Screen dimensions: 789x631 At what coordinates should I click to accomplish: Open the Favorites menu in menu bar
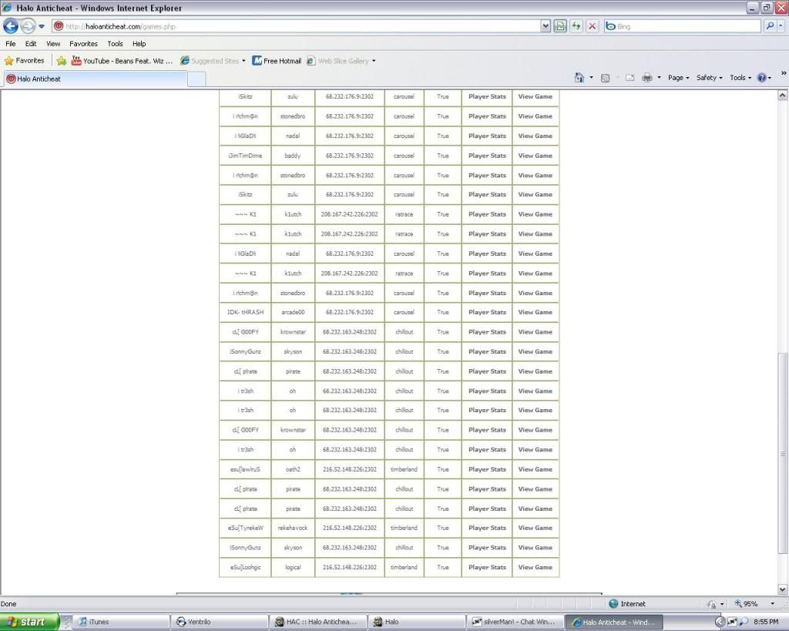(83, 44)
